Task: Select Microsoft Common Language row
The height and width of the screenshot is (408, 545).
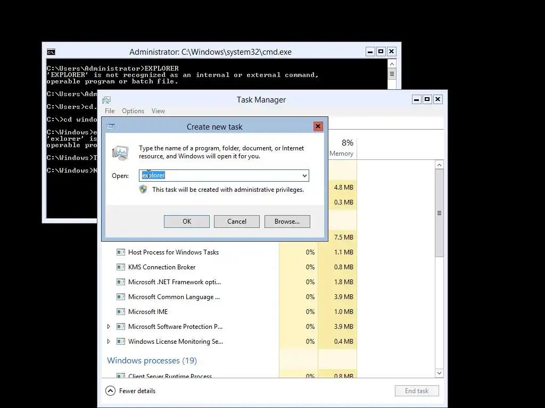Action: point(230,297)
